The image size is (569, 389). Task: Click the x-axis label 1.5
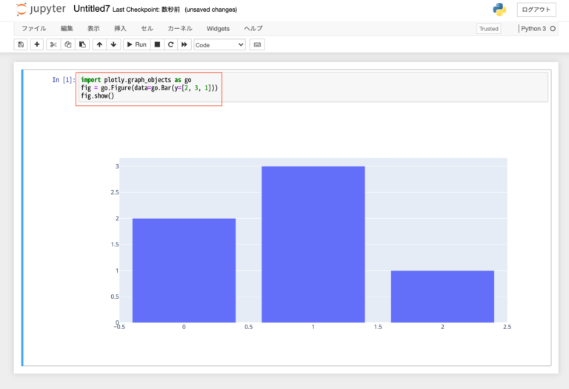378,327
